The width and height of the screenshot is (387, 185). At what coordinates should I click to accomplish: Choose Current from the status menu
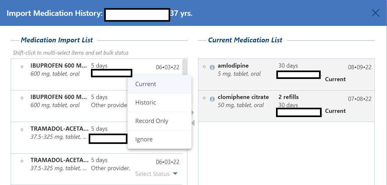point(146,84)
